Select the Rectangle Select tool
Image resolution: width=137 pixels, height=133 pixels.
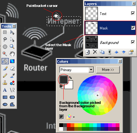5,32
